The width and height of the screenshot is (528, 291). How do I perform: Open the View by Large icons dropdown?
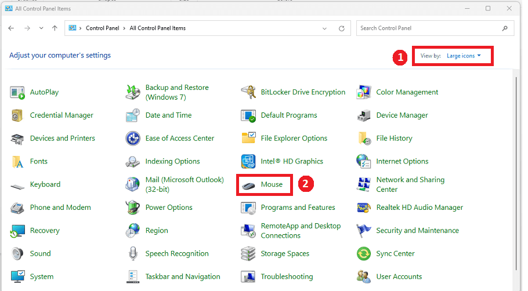click(464, 56)
